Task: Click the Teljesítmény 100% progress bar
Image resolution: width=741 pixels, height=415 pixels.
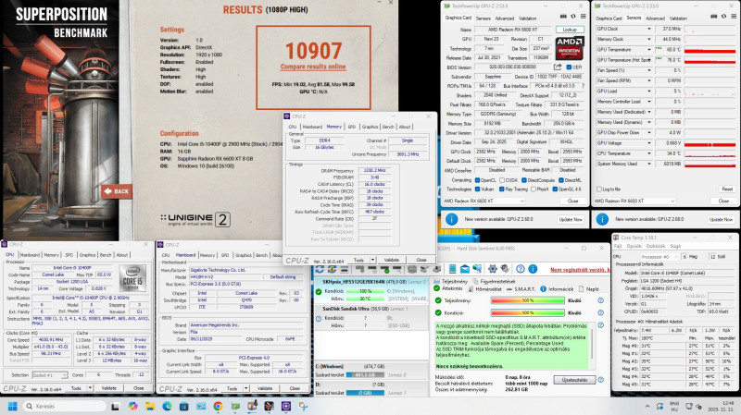Action: pos(527,300)
